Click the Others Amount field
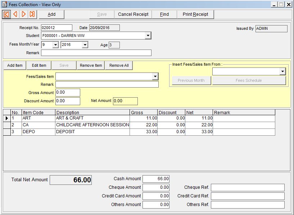Screen dimensions: 294x215 (156, 205)
